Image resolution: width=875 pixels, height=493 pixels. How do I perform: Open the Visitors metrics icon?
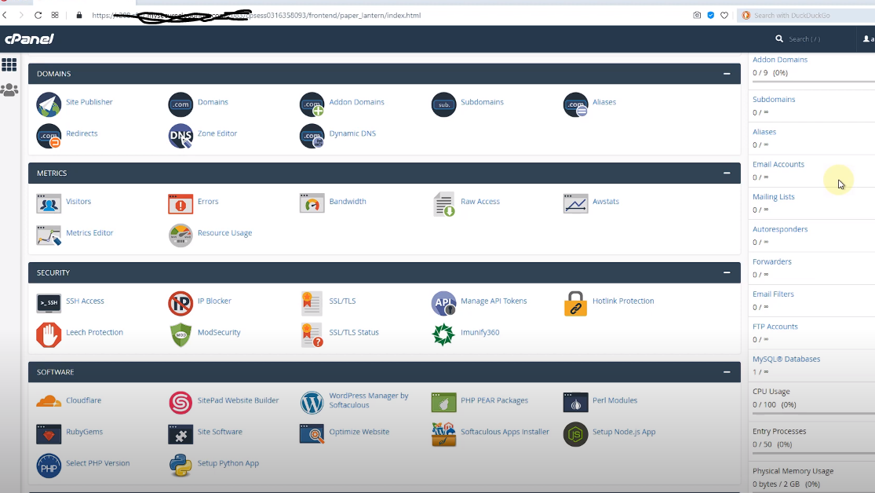coord(49,203)
